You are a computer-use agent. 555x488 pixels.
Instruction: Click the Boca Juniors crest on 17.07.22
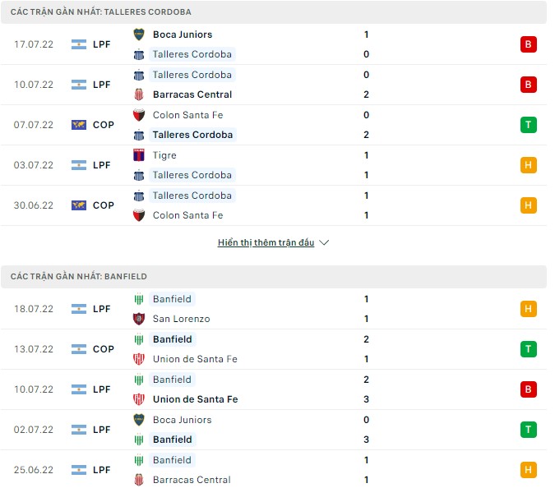point(139,35)
